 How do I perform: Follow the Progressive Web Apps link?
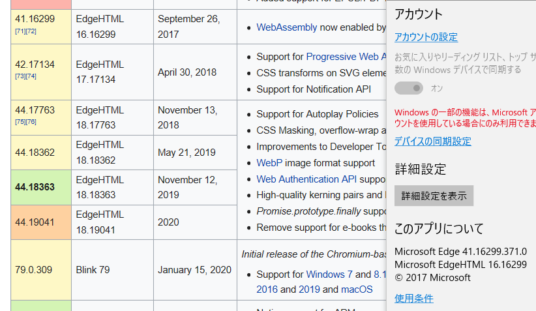[346, 57]
